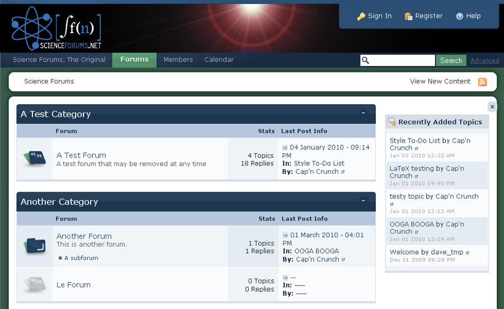This screenshot has height=309, width=504.
Task: Click profile icon after dave_tmp
Action: pyautogui.click(x=468, y=253)
